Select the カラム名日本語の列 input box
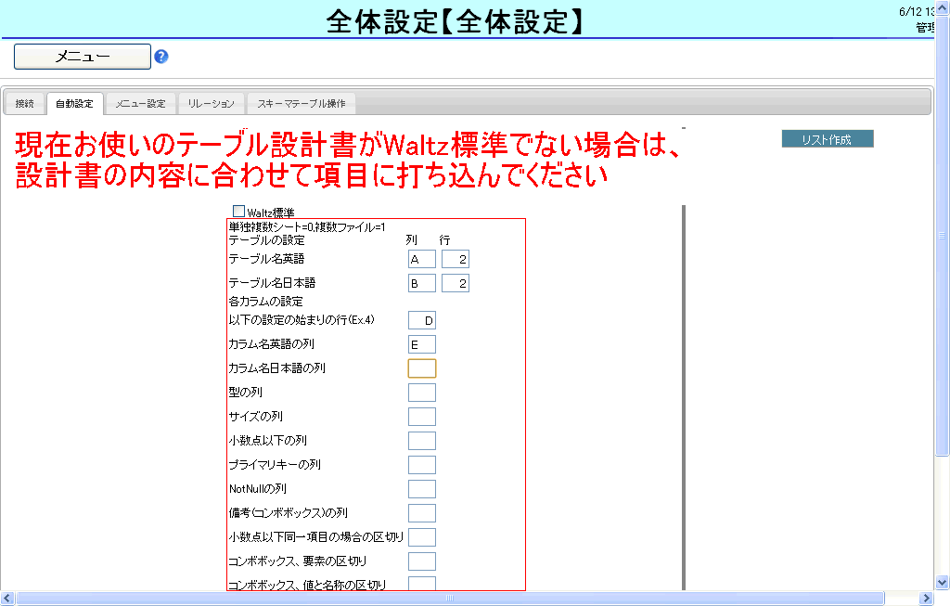This screenshot has width=950, height=606. 421,368
